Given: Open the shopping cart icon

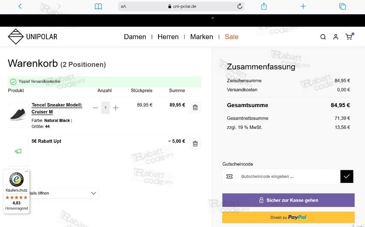Looking at the screenshot, I should (x=349, y=37).
